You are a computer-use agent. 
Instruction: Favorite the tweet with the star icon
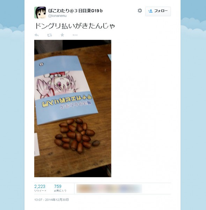coord(62,35)
